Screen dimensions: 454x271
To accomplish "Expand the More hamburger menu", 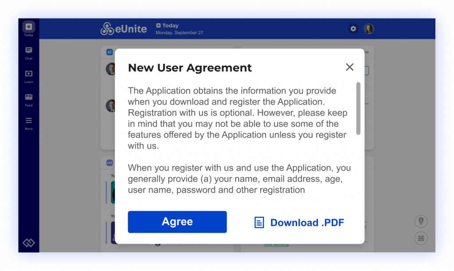I will pos(28,123).
